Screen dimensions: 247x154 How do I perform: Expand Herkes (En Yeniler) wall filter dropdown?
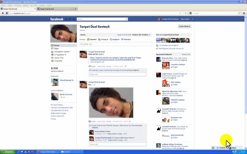coord(141,35)
